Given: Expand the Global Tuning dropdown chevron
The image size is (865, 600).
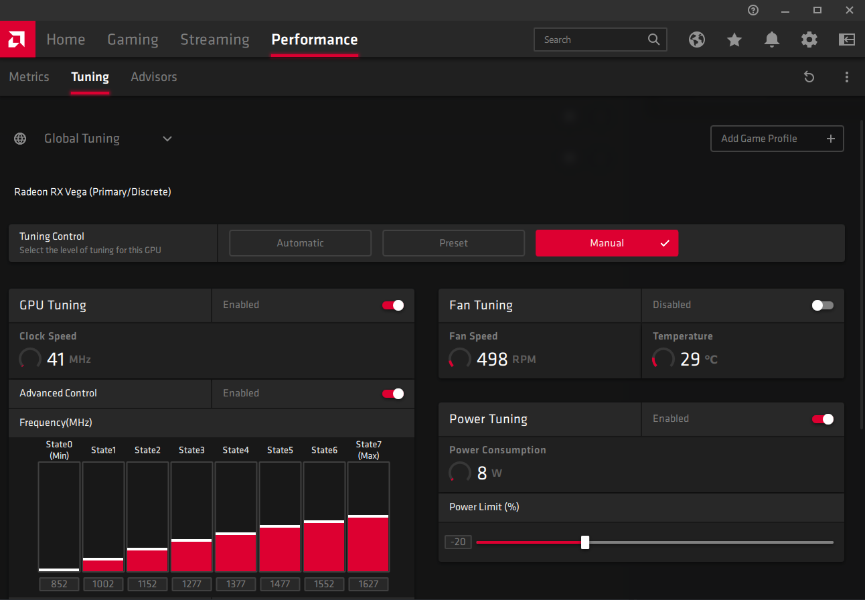Looking at the screenshot, I should click(167, 139).
